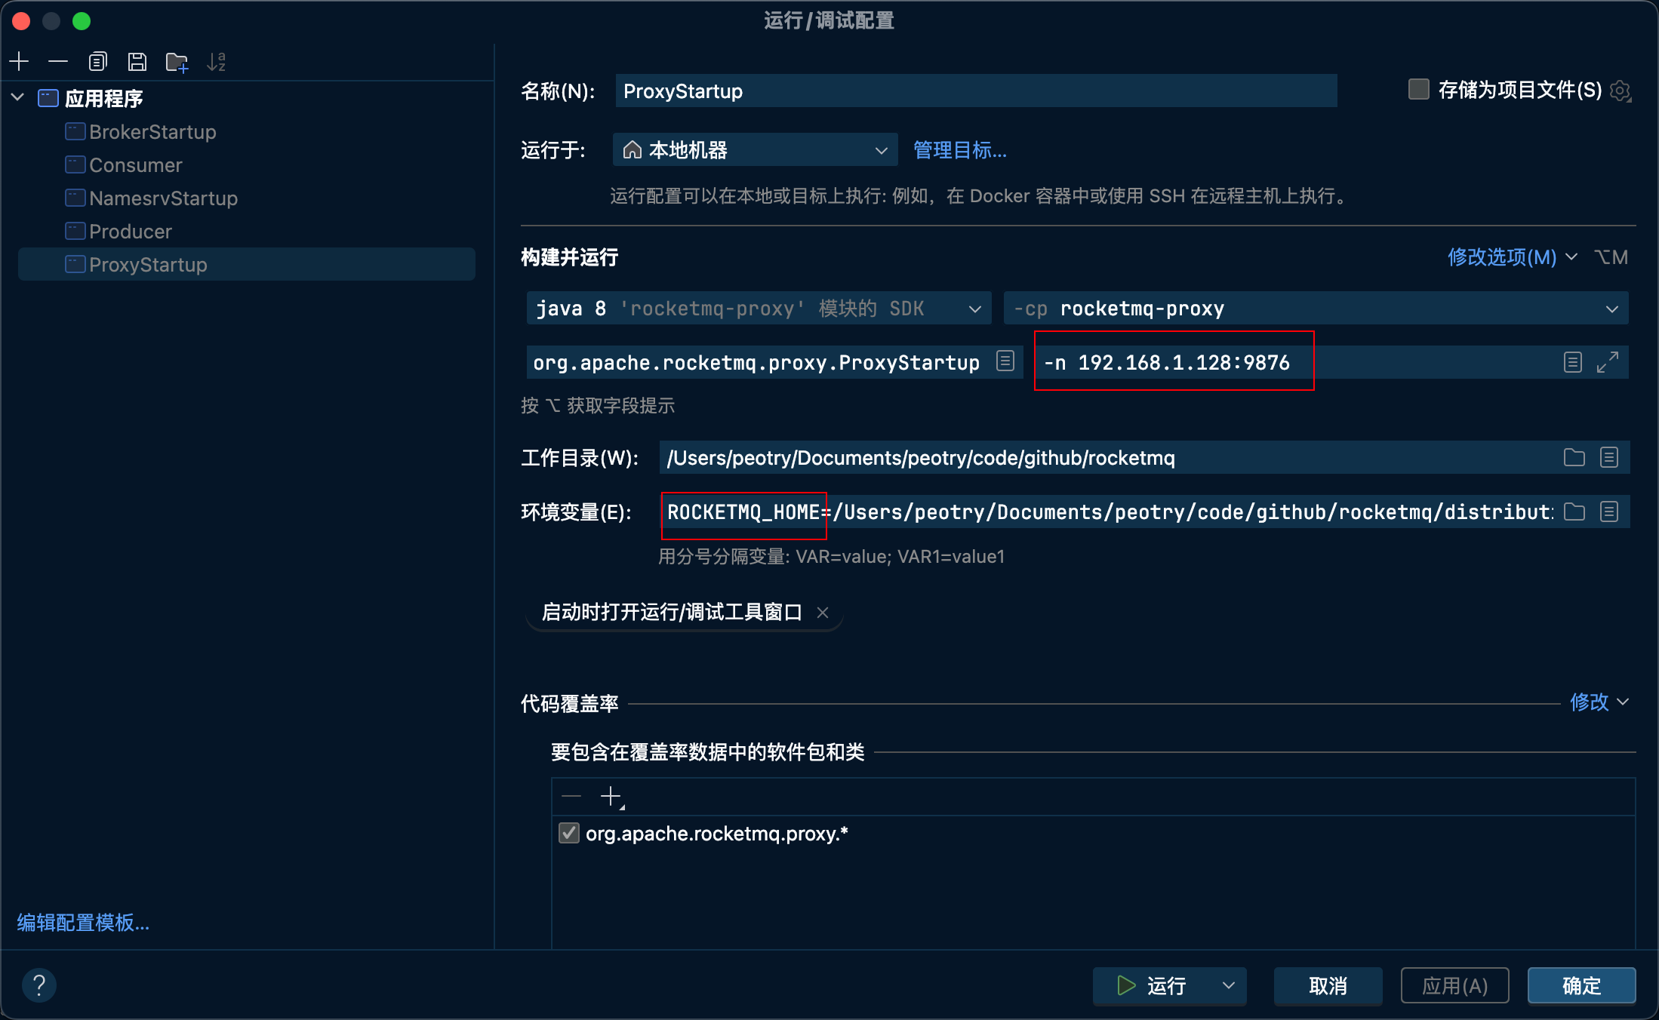This screenshot has height=1020, width=1659.
Task: Add a new configuration with plus icon
Action: (x=20, y=61)
